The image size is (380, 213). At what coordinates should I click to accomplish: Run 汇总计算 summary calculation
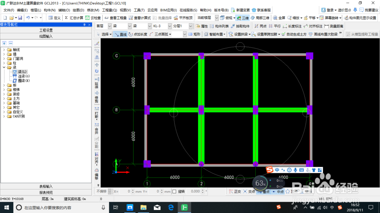point(74,18)
